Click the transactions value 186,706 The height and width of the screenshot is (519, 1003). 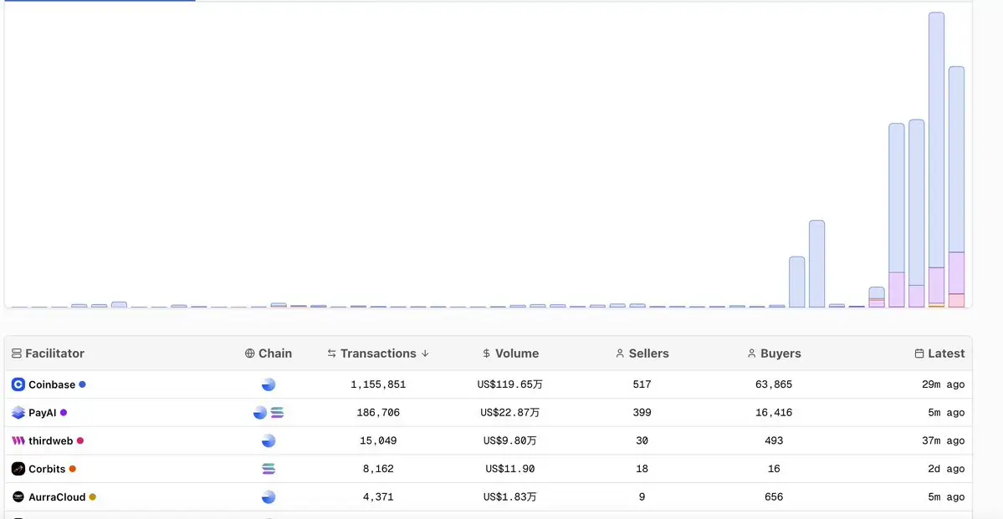[378, 413]
